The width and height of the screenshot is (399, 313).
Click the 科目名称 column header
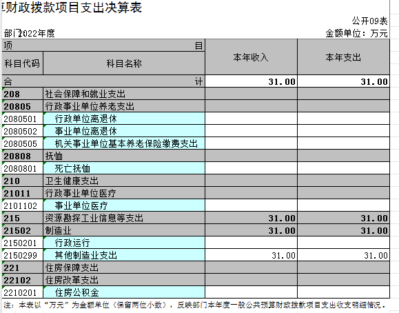pyautogui.click(x=124, y=63)
